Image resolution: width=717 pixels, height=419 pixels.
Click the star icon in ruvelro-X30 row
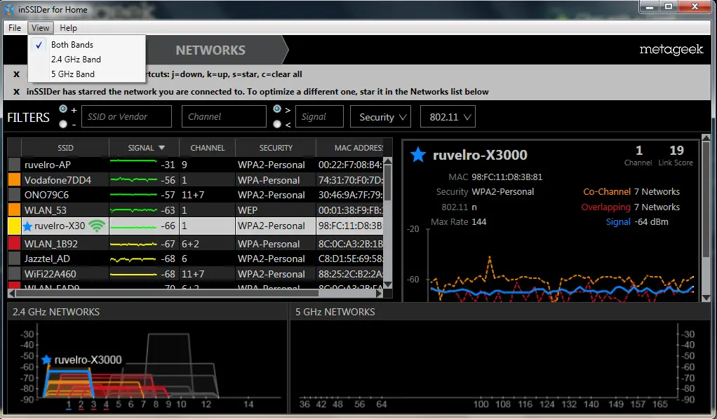[27, 226]
